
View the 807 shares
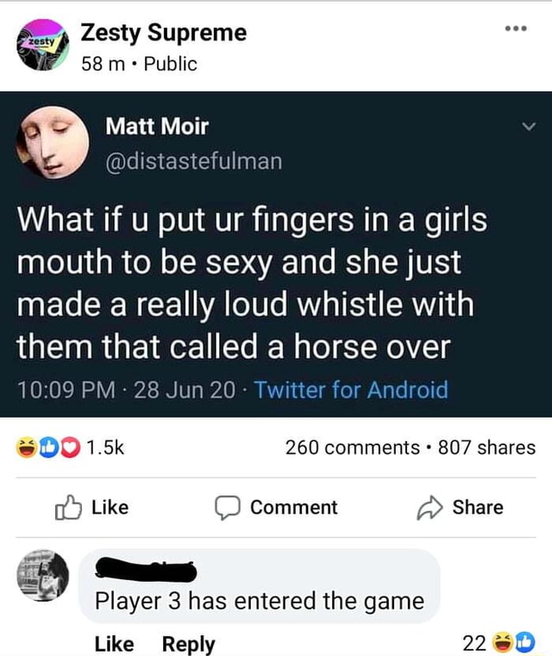coord(486,447)
